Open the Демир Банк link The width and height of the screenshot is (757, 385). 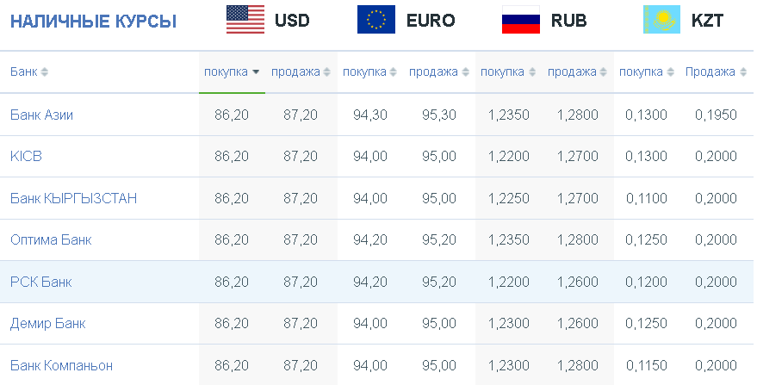[47, 324]
